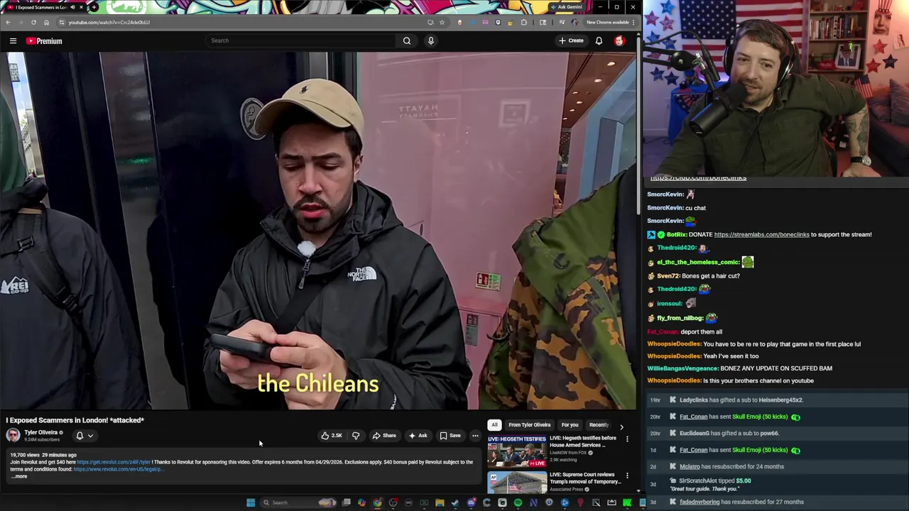
Task: Go to the browser home page icon
Action: [x=47, y=22]
